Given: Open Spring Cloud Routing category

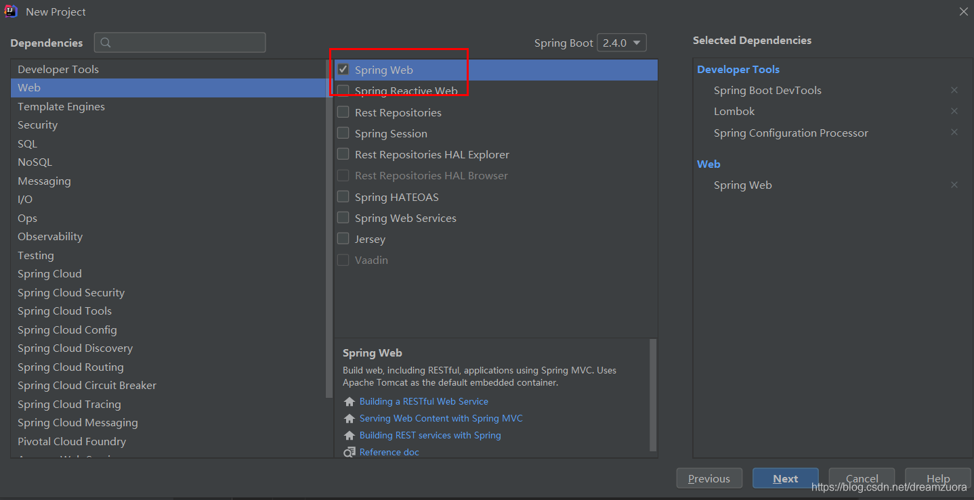Looking at the screenshot, I should coord(169,367).
